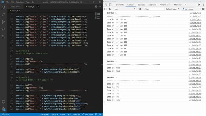Screen dimensions: 206x116
Task: Expand the hidden menu bar items
Action: [x=38, y=2]
